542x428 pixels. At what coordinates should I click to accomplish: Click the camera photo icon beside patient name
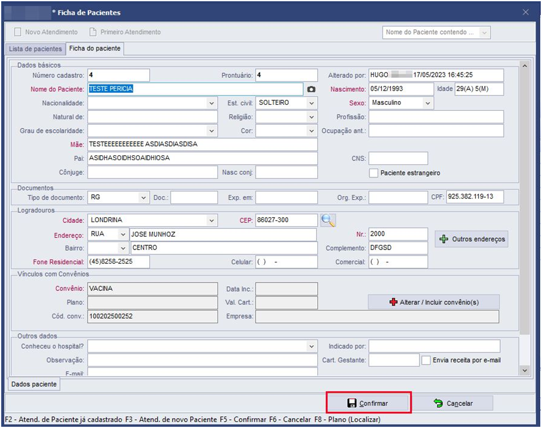coord(311,89)
